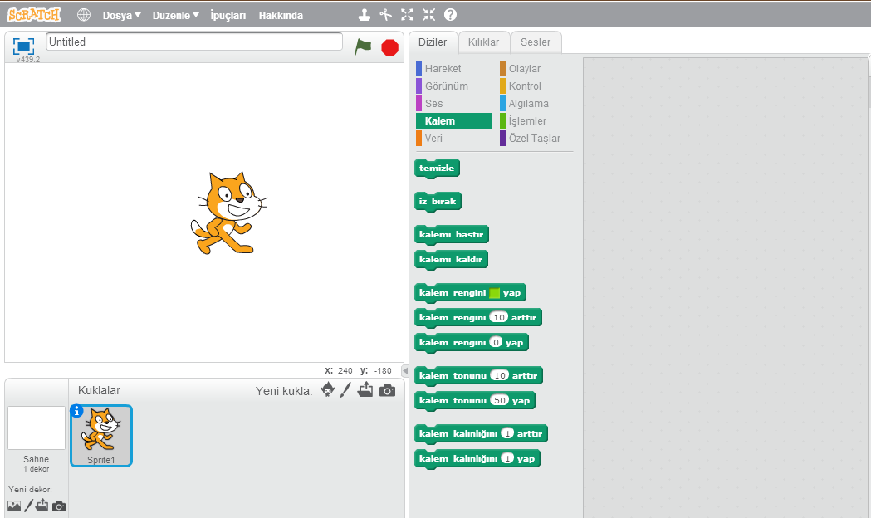Viewport: 871px width, 518px height.
Task: Paint a new backdrop
Action: (x=28, y=506)
